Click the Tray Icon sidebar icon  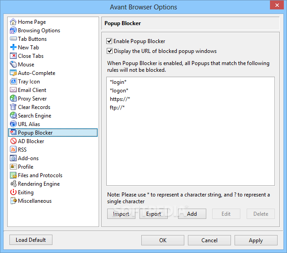[13, 82]
